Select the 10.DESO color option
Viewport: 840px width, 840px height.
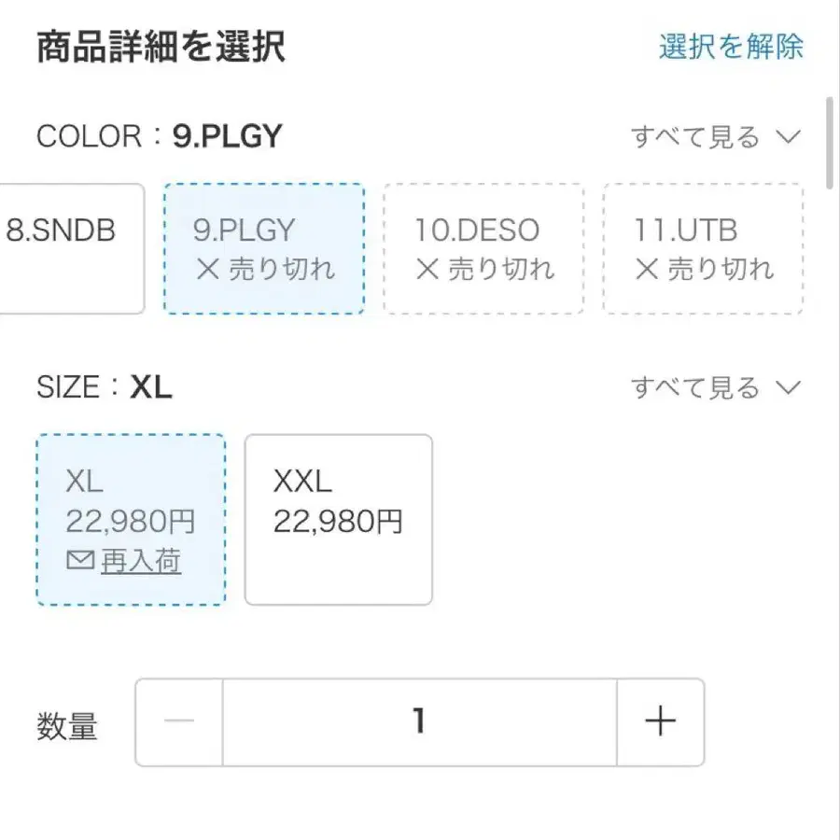483,247
